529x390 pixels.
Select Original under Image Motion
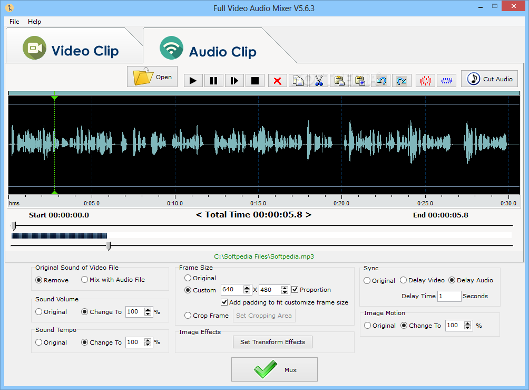point(379,326)
